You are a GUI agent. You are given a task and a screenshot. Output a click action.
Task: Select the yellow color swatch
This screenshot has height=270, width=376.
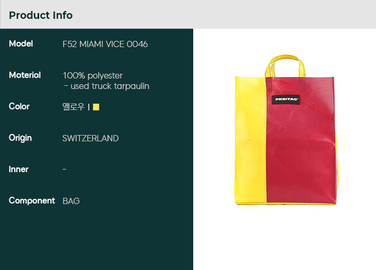[96, 107]
